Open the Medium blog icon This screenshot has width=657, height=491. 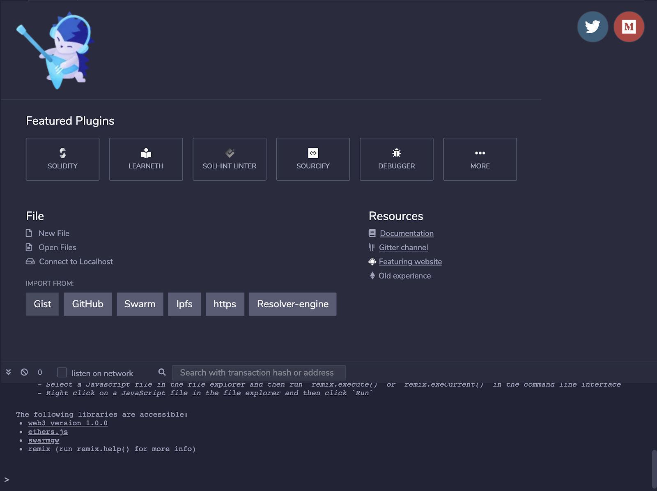(629, 27)
